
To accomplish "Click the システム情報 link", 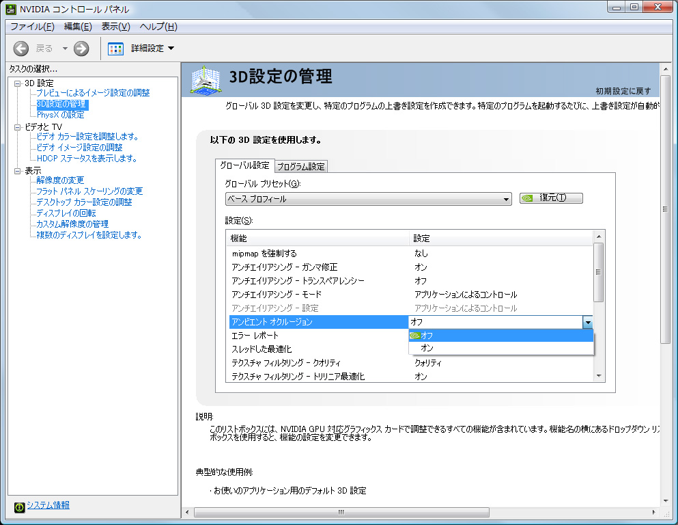I will click(x=48, y=505).
